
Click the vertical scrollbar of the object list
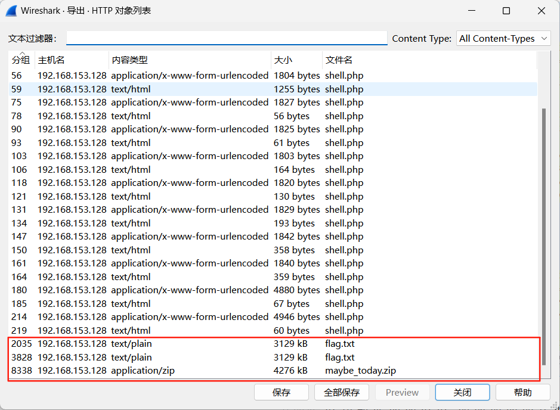tap(542, 238)
